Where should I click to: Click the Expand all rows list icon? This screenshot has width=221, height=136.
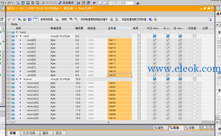click(x=30, y=19)
